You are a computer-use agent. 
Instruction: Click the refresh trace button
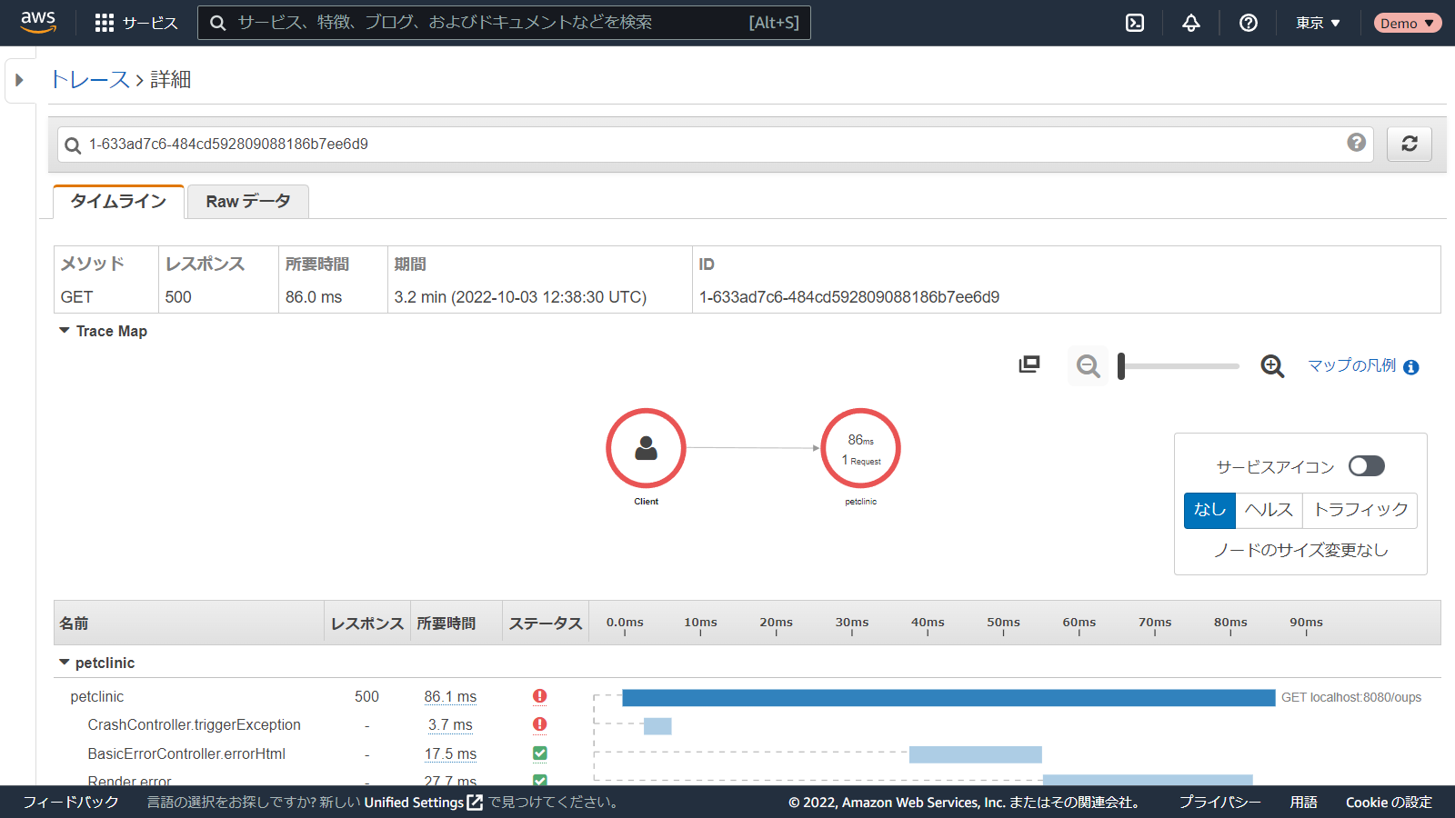[x=1409, y=144]
